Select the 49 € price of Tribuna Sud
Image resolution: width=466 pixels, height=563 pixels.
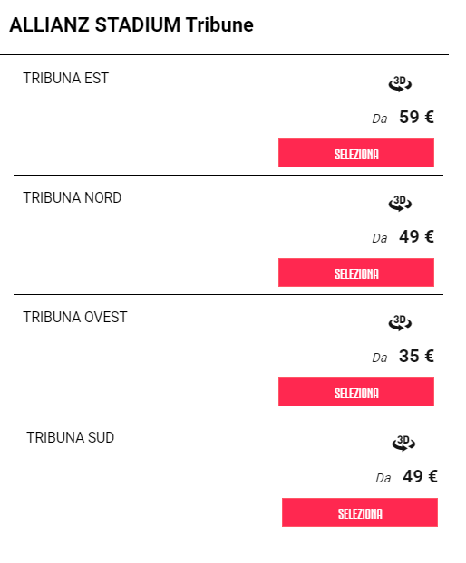420,476
